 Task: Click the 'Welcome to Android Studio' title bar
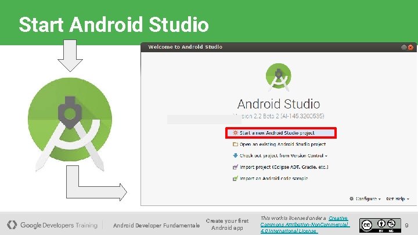click(x=279, y=47)
